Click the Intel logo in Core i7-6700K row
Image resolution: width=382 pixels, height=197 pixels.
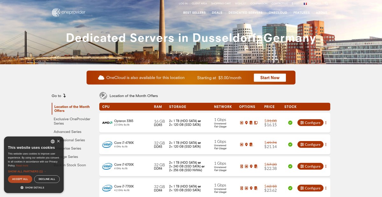pyautogui.click(x=107, y=166)
